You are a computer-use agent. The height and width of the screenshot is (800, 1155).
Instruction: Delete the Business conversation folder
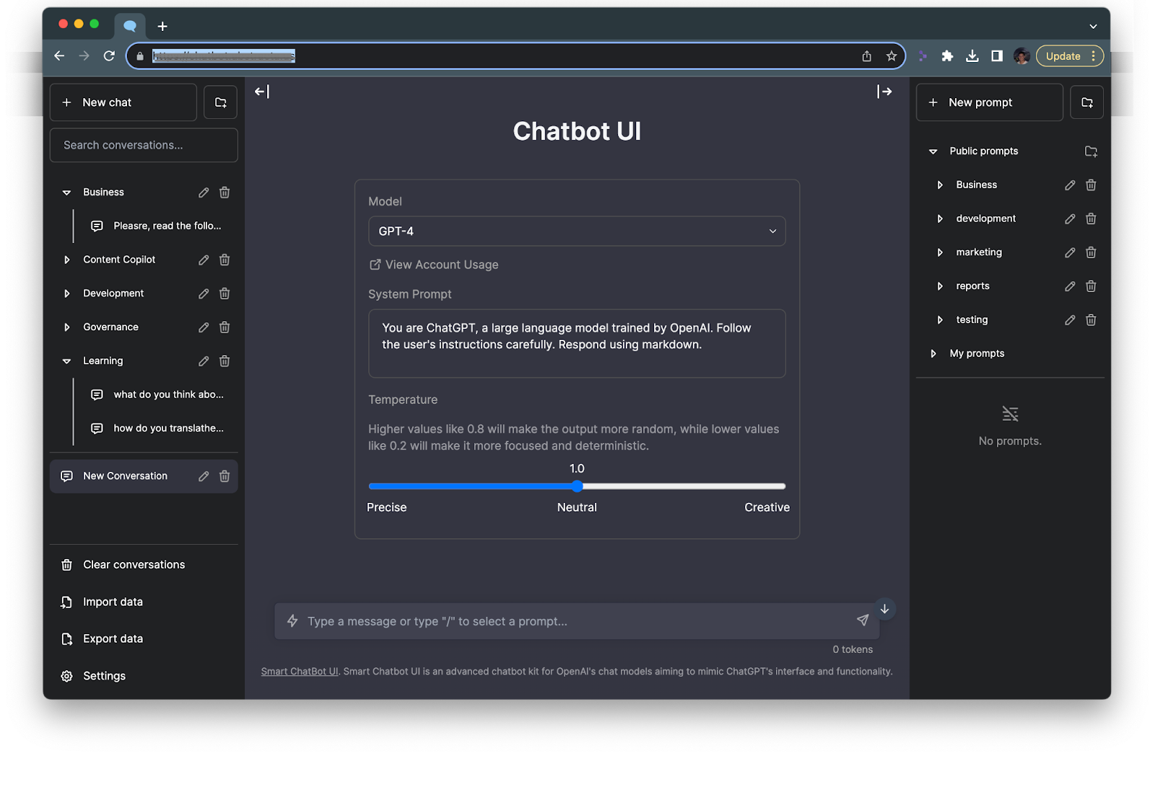[225, 193]
